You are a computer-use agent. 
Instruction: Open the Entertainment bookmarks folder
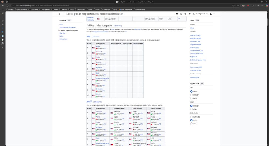point(45,9)
